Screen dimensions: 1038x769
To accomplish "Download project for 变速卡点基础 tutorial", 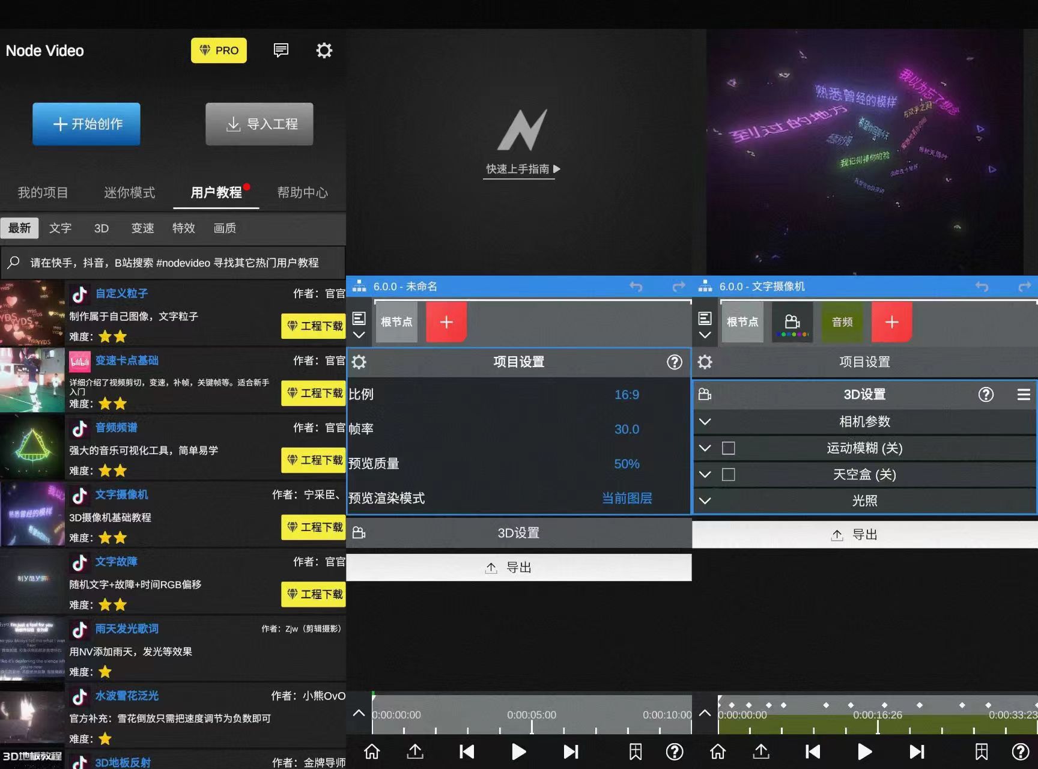I will click(314, 393).
